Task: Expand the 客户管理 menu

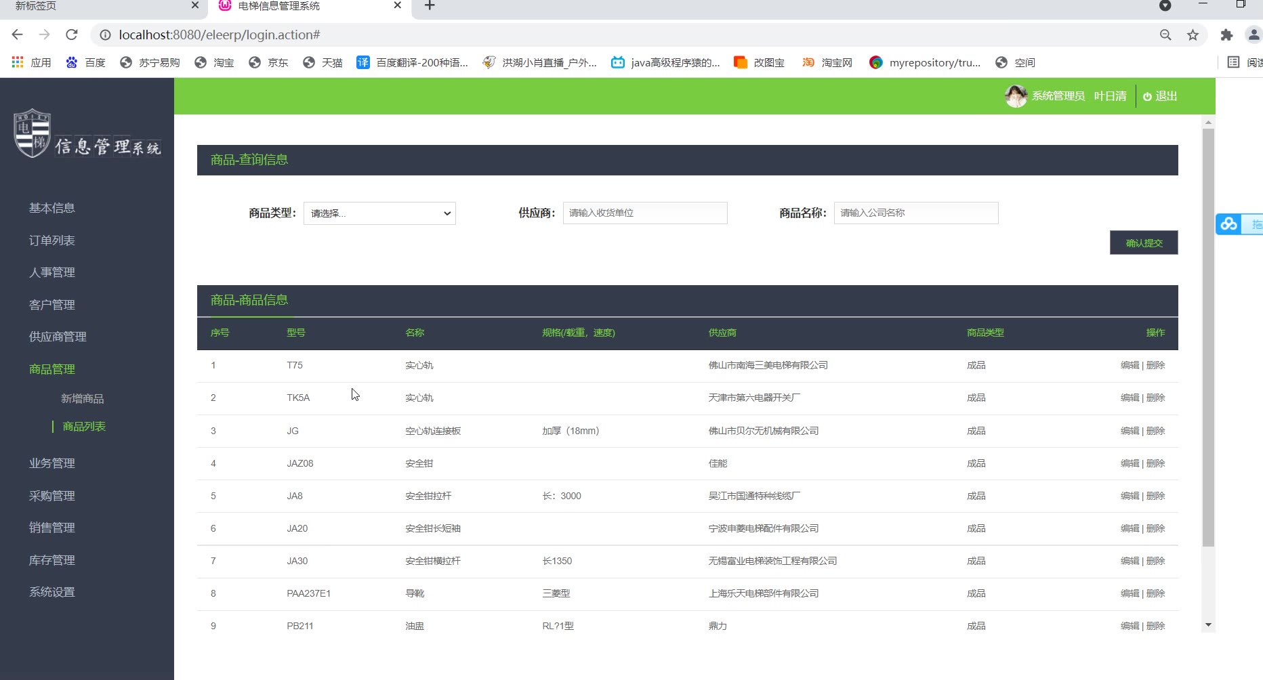Action: (52, 305)
